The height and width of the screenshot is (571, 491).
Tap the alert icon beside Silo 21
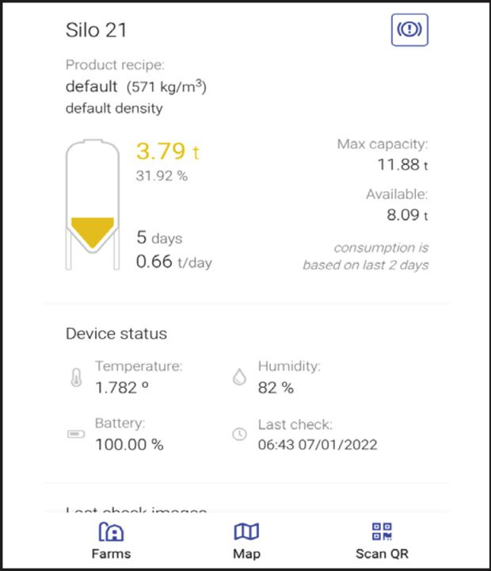pyautogui.click(x=409, y=30)
